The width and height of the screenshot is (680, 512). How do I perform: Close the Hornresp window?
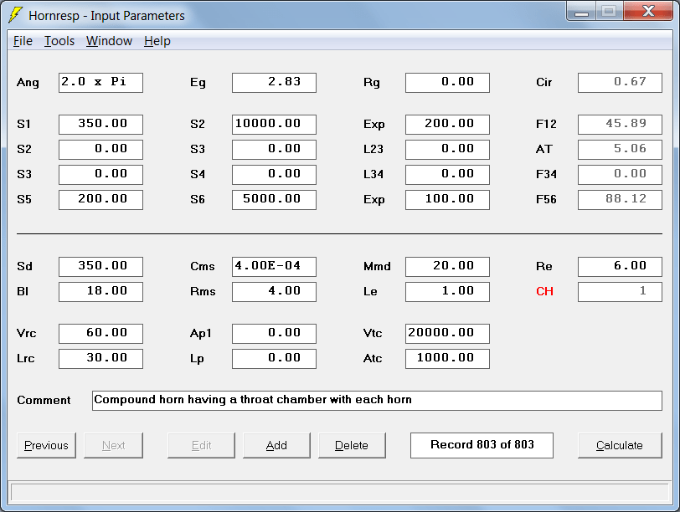pos(648,12)
